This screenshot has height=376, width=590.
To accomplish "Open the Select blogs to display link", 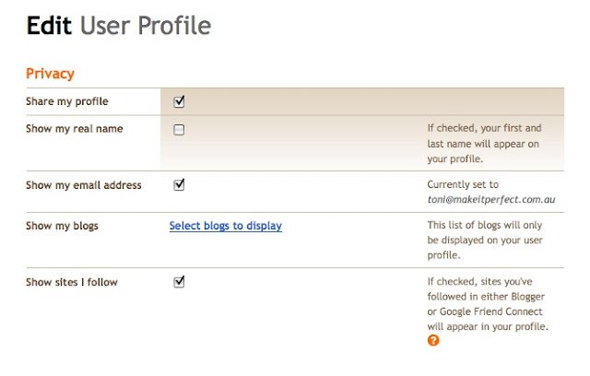I will (225, 226).
